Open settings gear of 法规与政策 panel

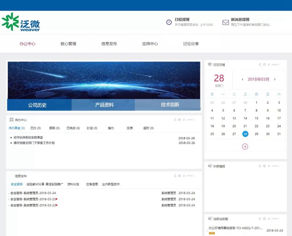tap(264, 219)
